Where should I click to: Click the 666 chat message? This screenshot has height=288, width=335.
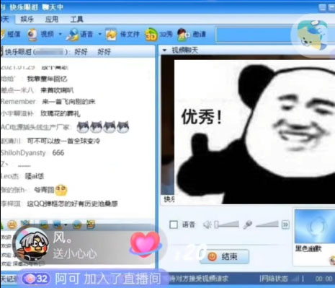(x=58, y=153)
